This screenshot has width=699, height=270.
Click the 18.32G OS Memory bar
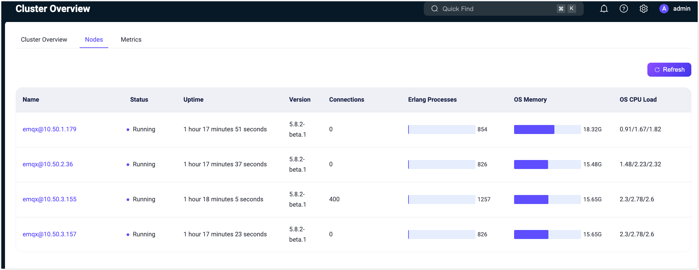547,130
